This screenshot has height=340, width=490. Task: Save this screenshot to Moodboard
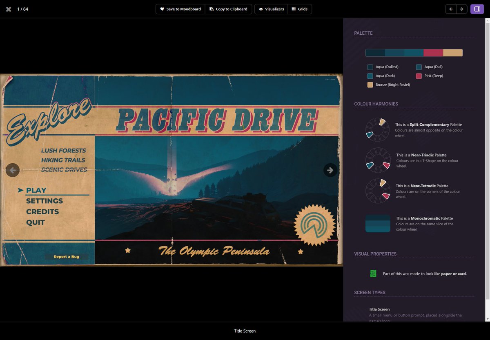click(180, 9)
